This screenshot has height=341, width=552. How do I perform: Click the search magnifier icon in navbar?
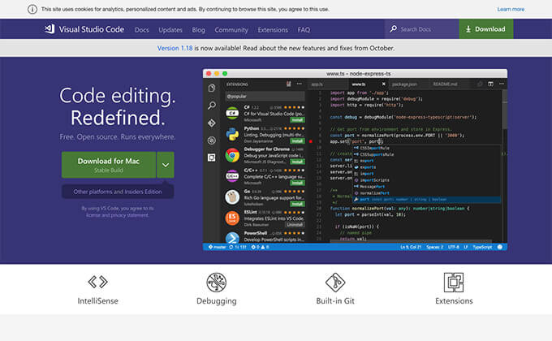pos(393,29)
